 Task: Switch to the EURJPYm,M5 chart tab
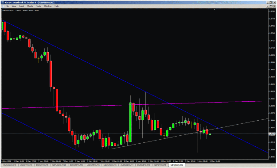[42, 165]
